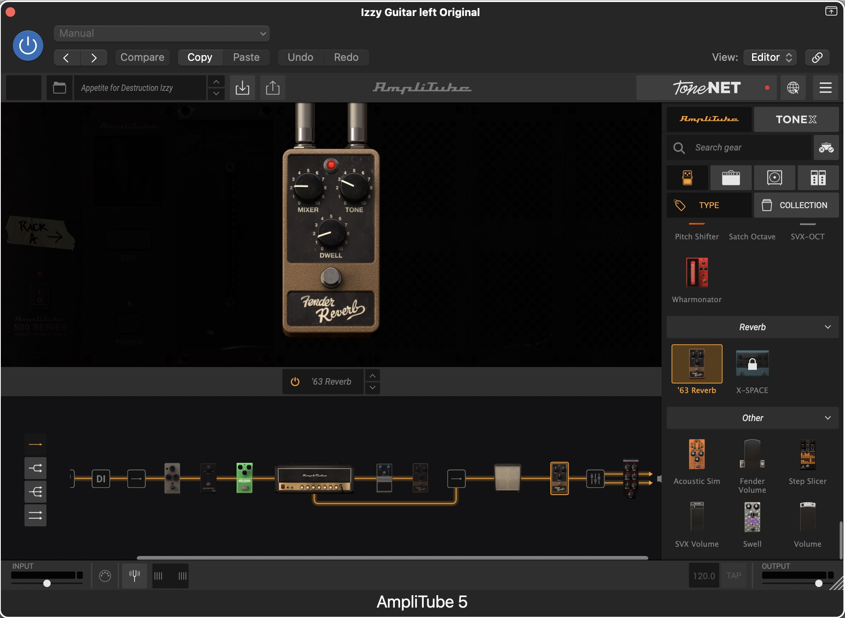Click the INPUT level slider handle
Screen dimensions: 845x618
pos(47,583)
